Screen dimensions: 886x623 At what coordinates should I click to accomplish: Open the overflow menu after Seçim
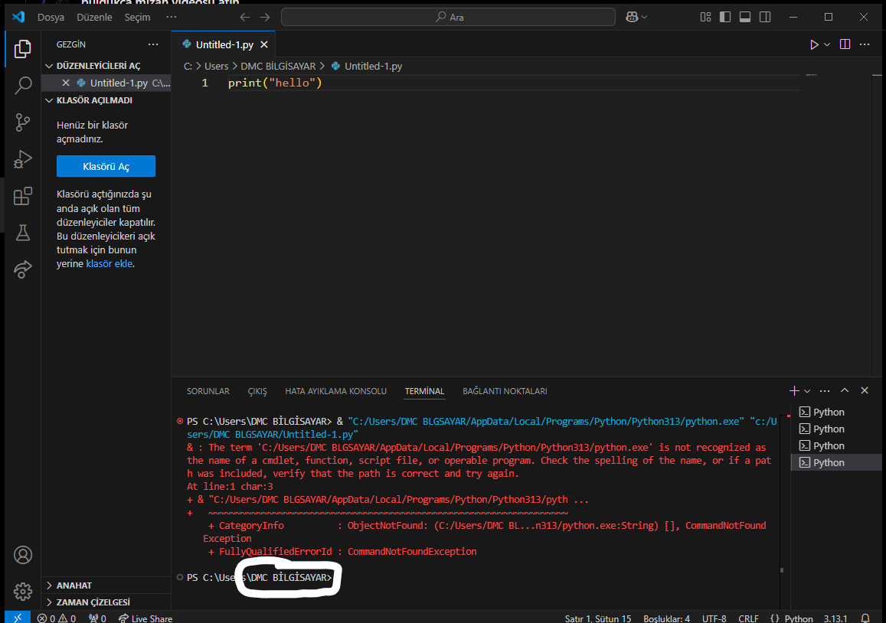pos(172,17)
